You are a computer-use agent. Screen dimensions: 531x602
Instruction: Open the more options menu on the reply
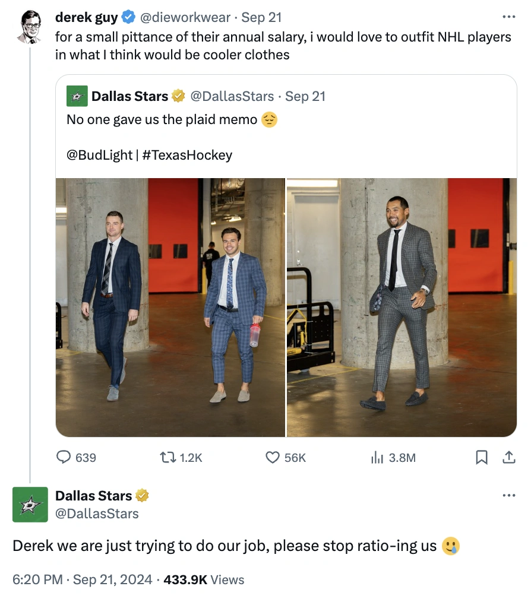tap(509, 495)
